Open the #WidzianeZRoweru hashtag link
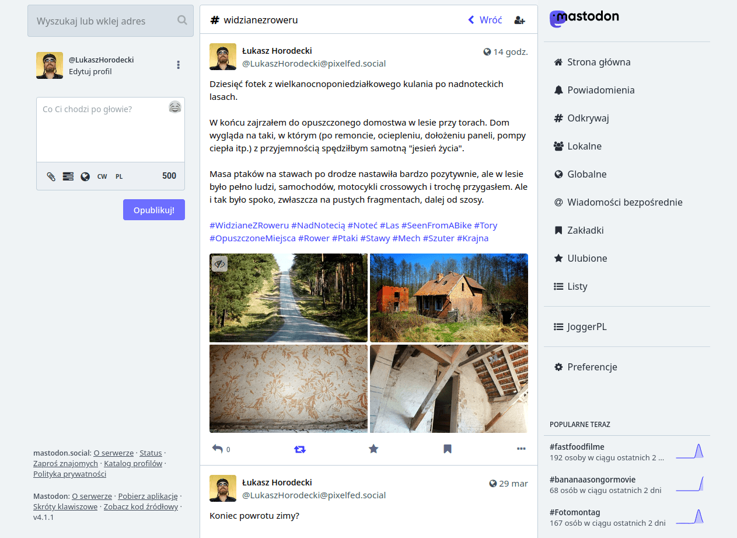This screenshot has height=538, width=737. [x=249, y=225]
